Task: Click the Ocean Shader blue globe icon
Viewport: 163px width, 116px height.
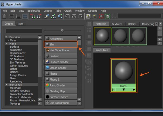Action: [47, 68]
